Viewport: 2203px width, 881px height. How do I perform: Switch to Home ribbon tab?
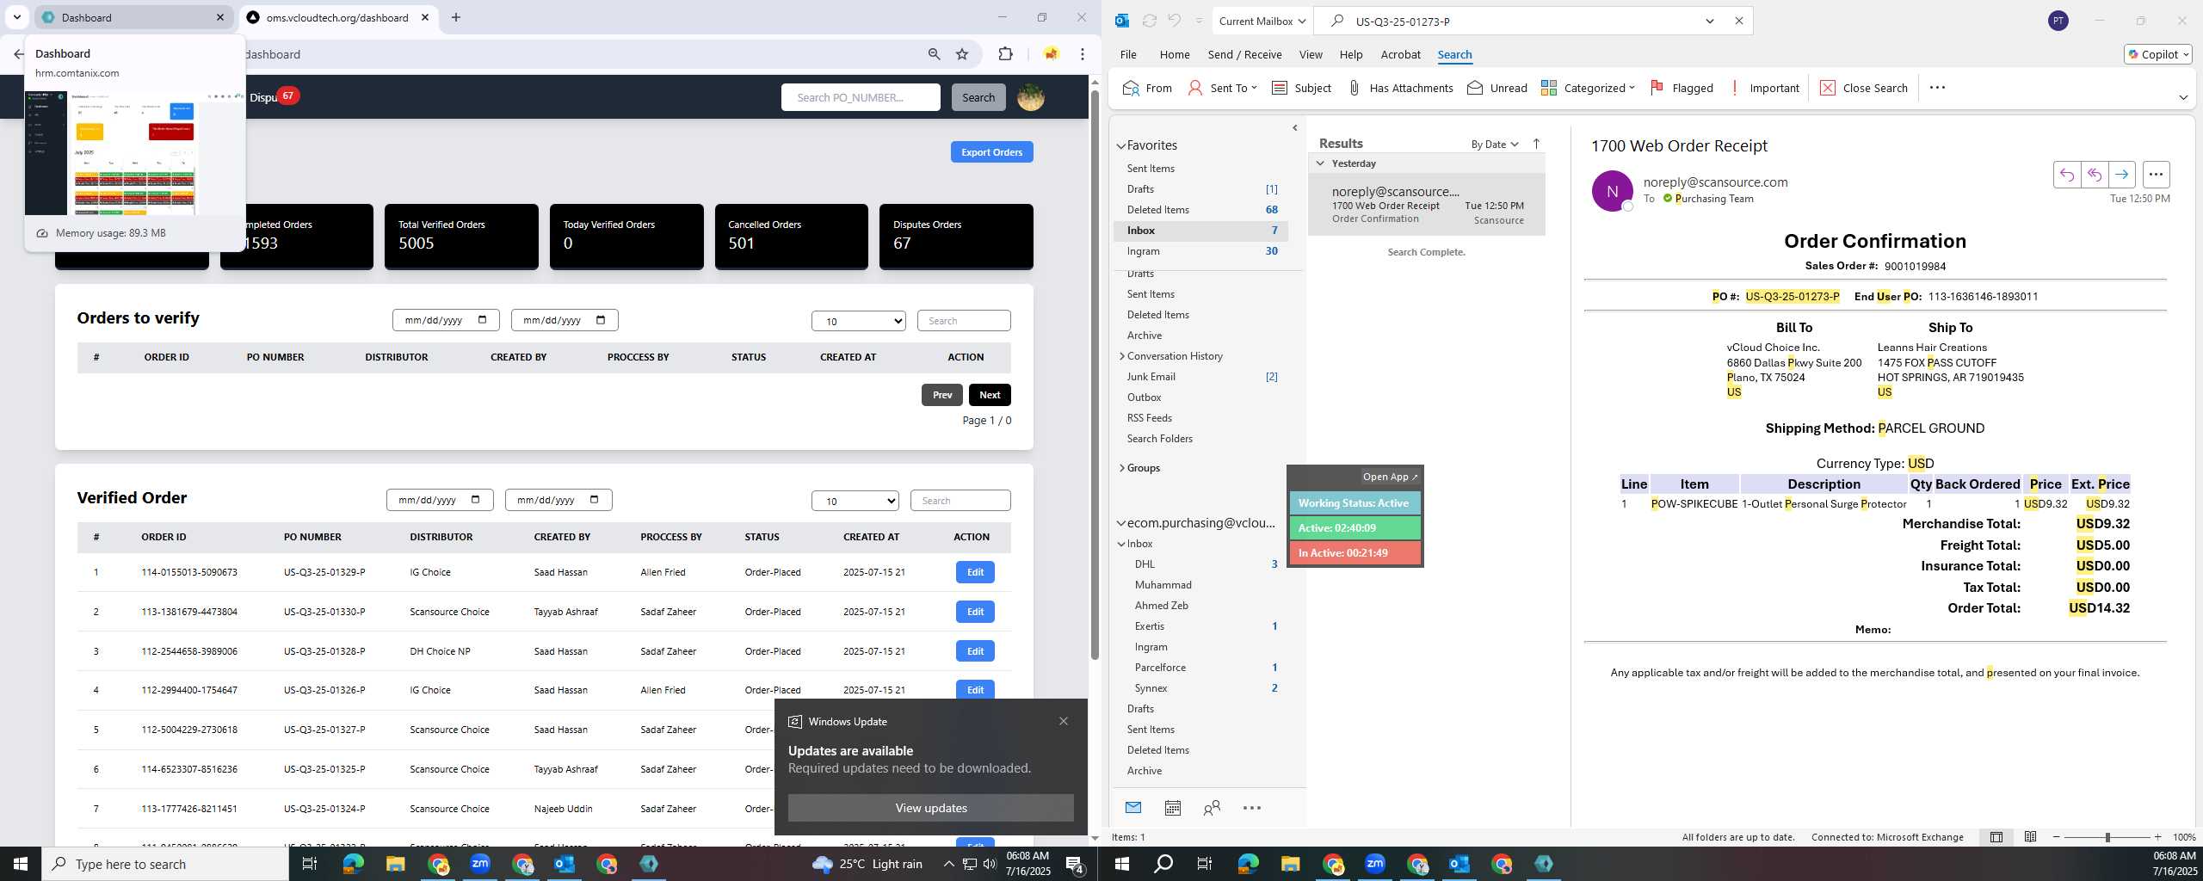point(1175,54)
